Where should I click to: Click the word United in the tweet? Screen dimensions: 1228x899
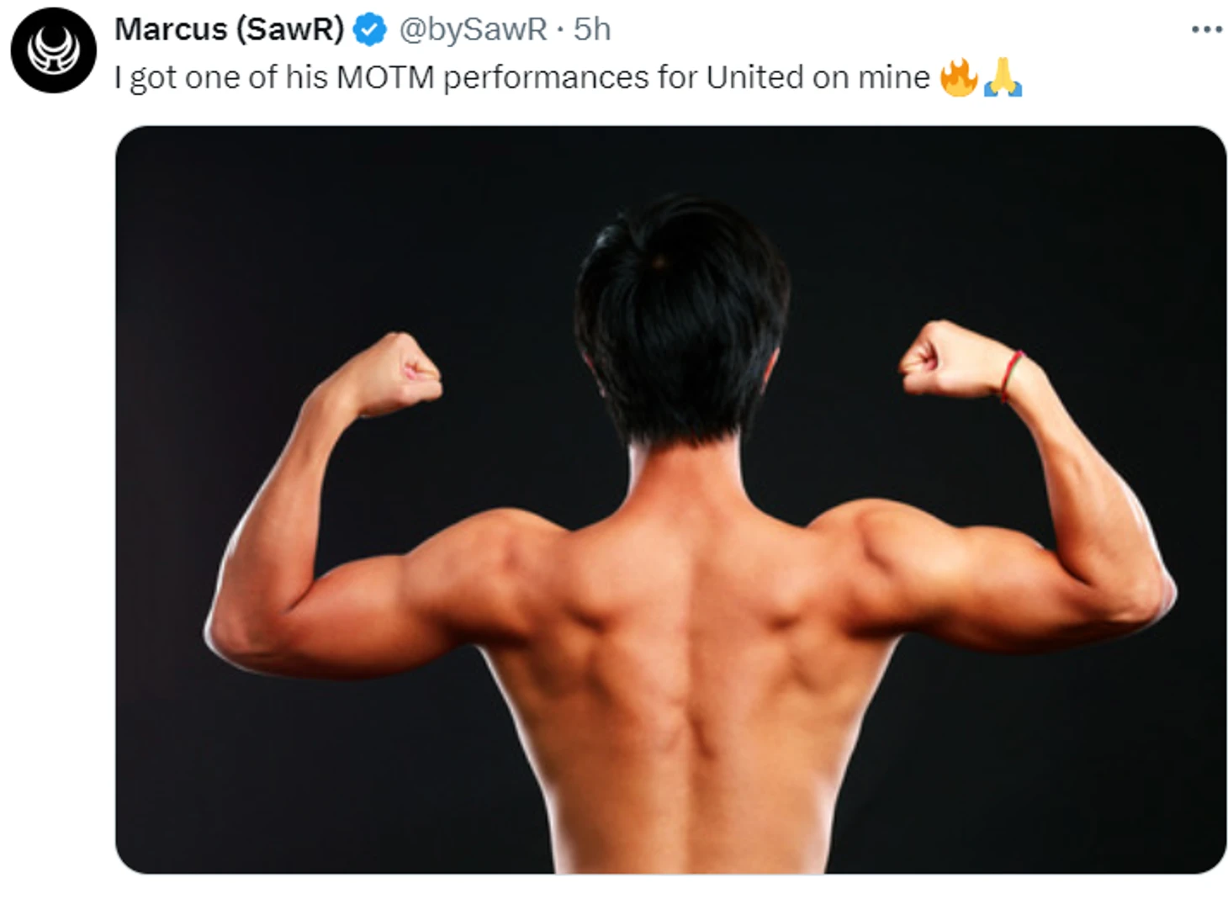pyautogui.click(x=754, y=77)
